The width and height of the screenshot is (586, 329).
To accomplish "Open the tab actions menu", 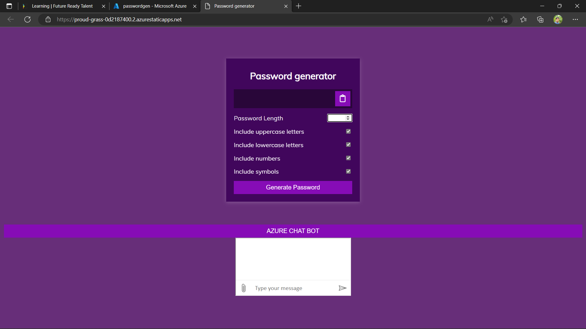I will (9, 6).
